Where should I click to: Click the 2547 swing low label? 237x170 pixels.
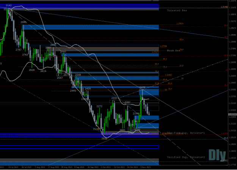point(60,78)
